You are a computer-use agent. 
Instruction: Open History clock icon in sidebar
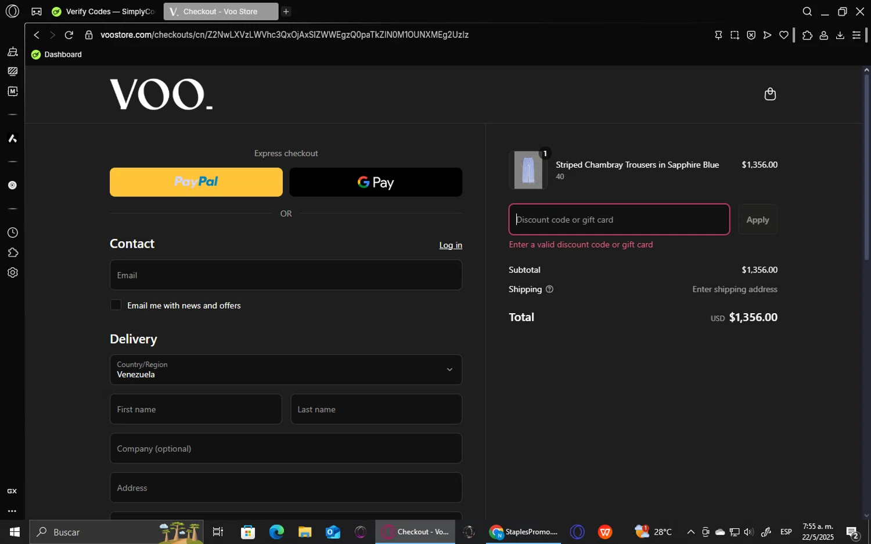coord(12,233)
